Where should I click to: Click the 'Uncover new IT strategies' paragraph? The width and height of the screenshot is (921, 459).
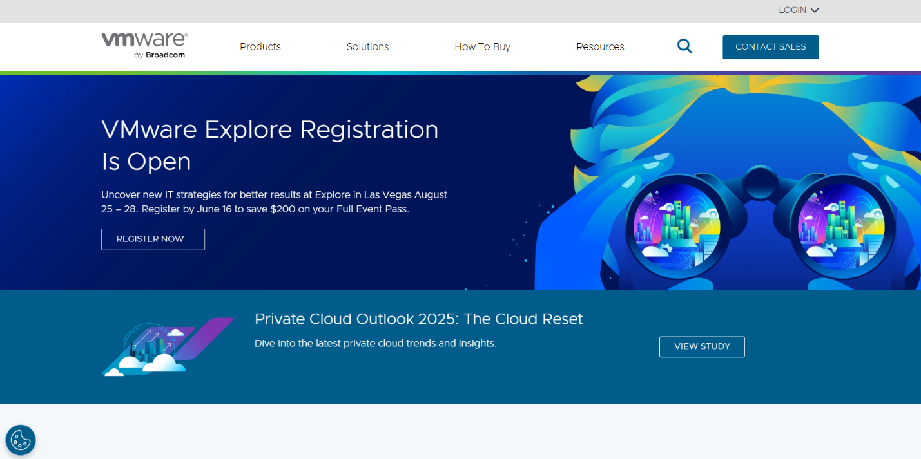(x=275, y=201)
